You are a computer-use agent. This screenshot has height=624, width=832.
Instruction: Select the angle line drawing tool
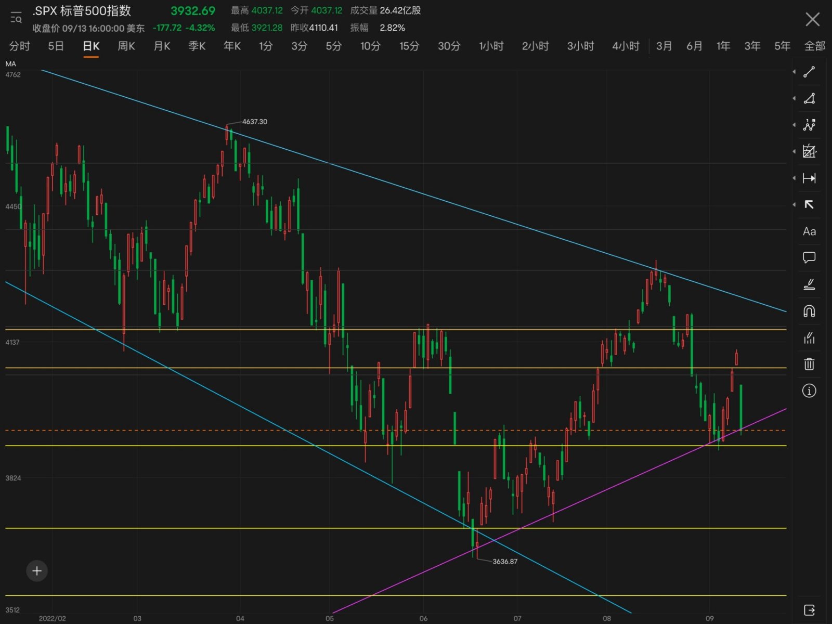(x=809, y=98)
